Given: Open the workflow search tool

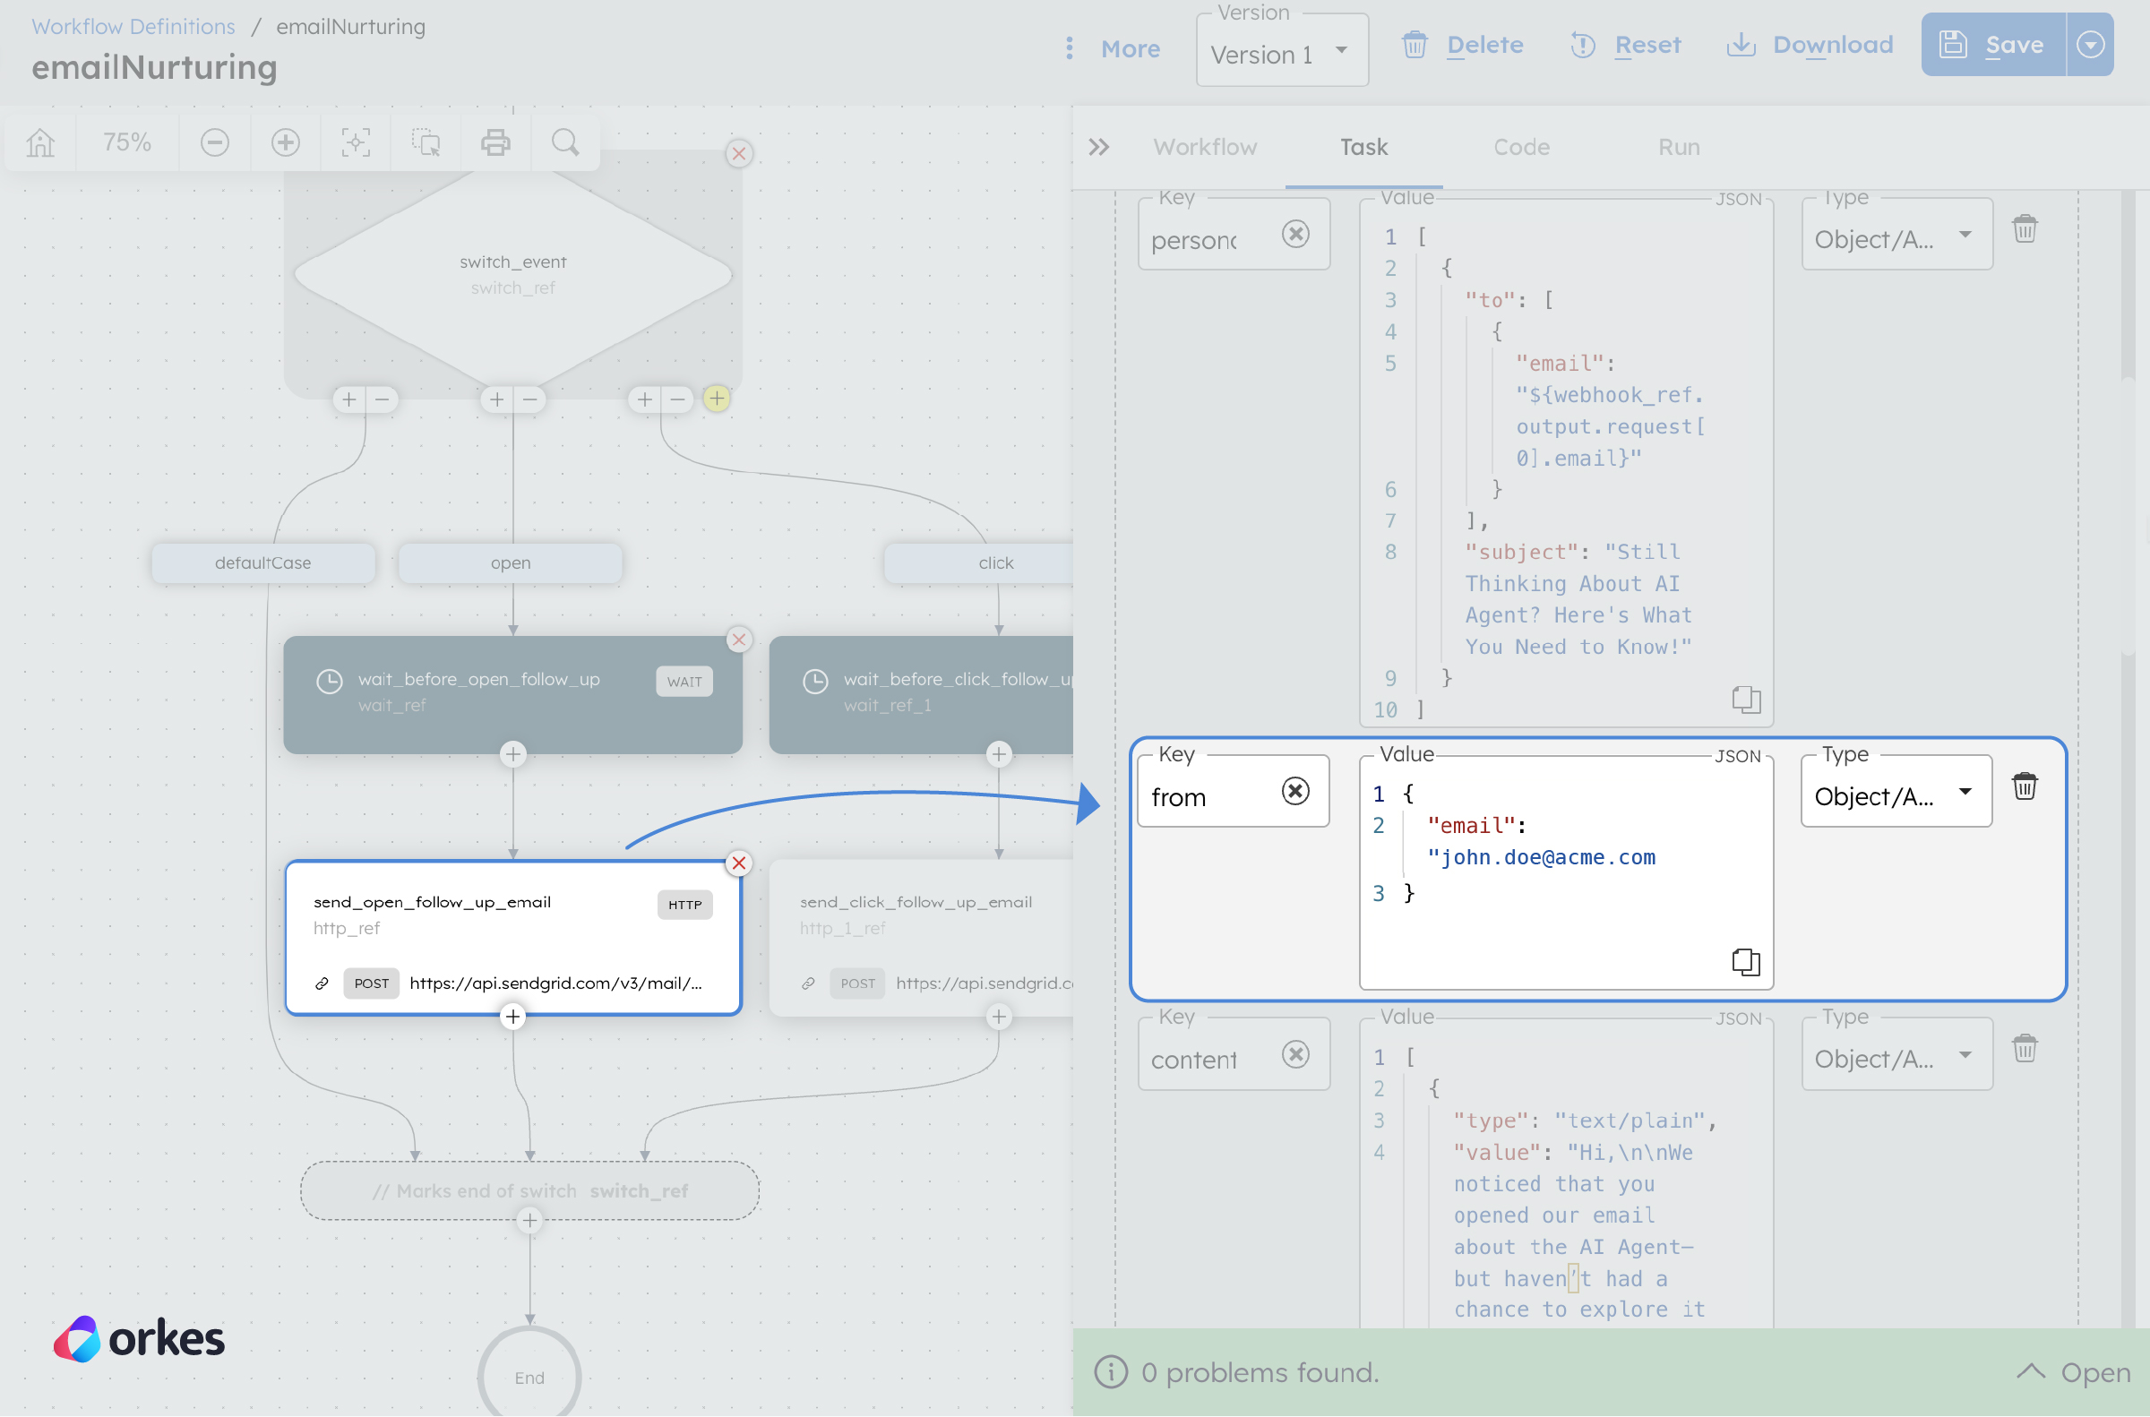Looking at the screenshot, I should point(565,142).
